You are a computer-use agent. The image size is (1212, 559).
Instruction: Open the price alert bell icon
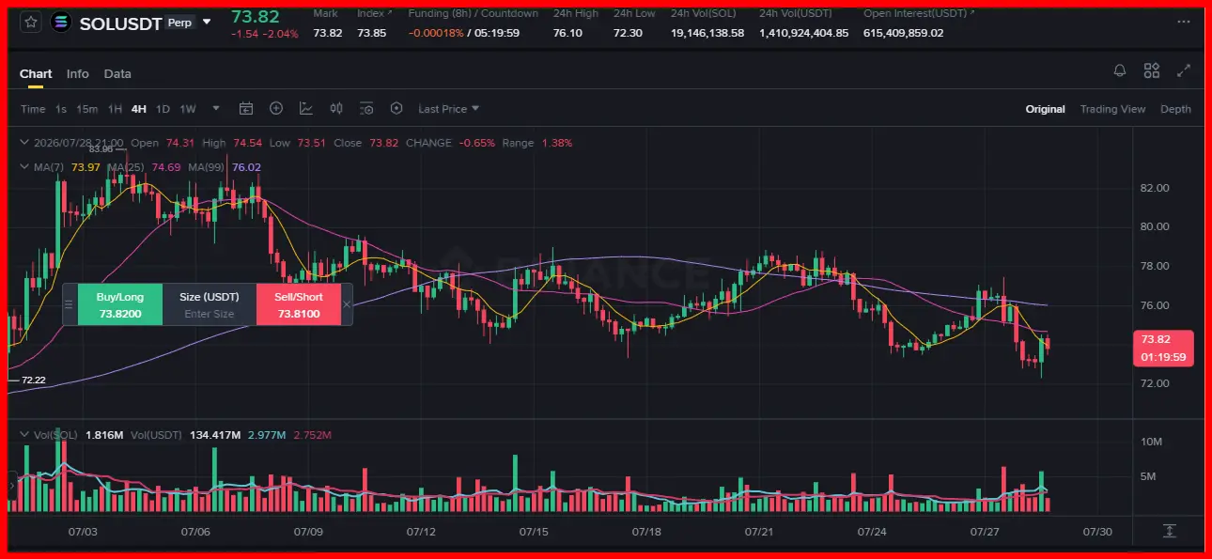(x=1120, y=70)
